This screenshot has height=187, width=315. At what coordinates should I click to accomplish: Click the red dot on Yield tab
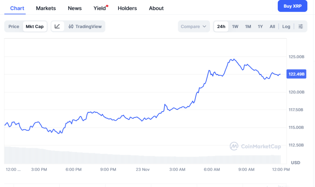pos(107,5)
